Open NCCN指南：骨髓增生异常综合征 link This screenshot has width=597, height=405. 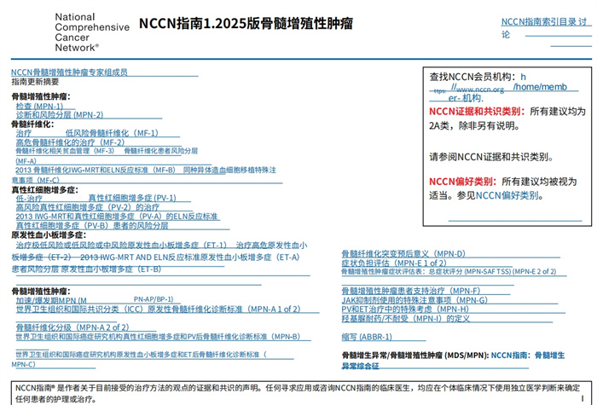click(x=453, y=361)
